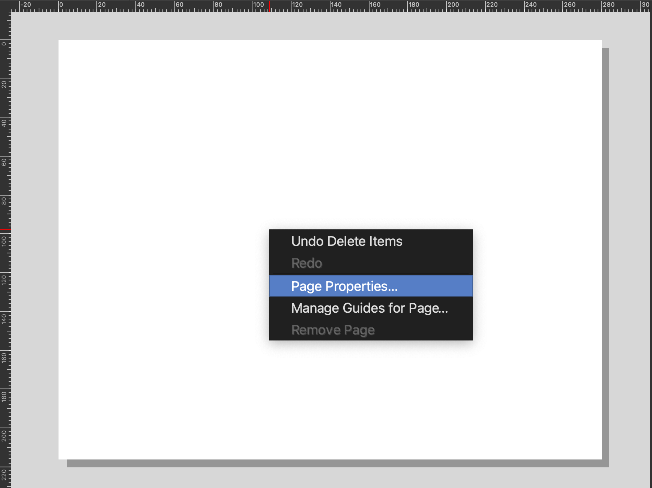Click the 280 mark on the top ruler
Image resolution: width=652 pixels, height=488 pixels.
(608, 5)
